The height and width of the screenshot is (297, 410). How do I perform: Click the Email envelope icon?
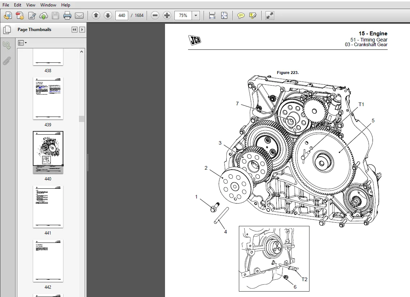pyautogui.click(x=79, y=16)
